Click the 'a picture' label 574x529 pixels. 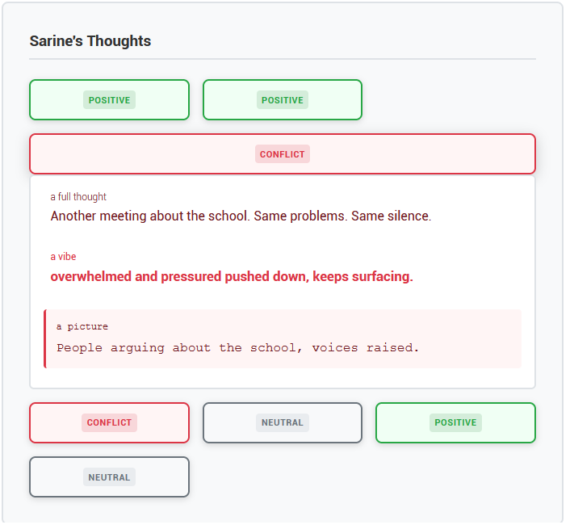tap(82, 326)
